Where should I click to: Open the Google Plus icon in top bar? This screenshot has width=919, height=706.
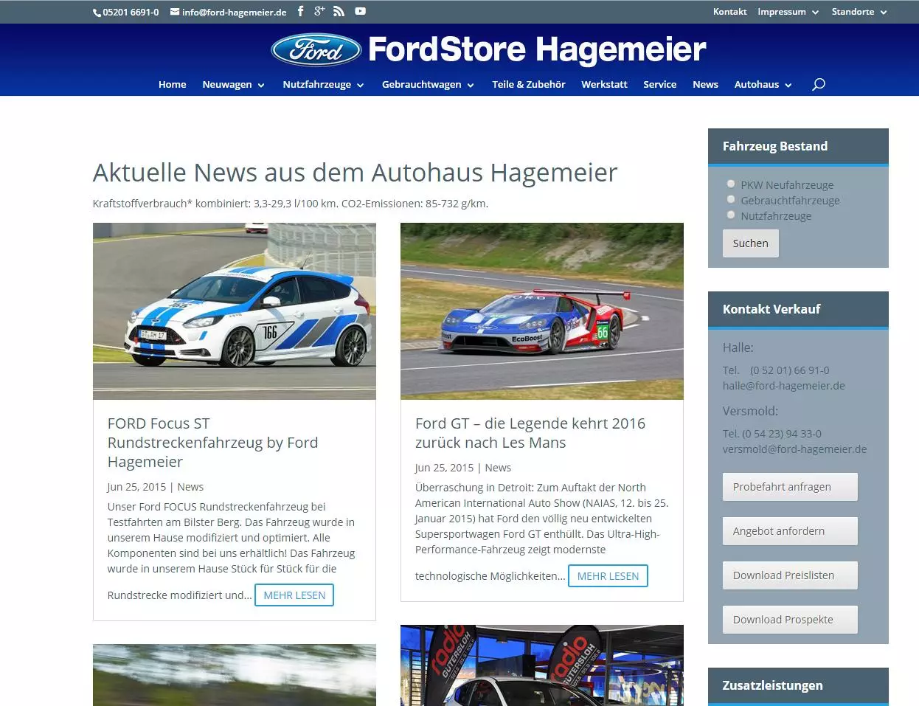pyautogui.click(x=319, y=11)
